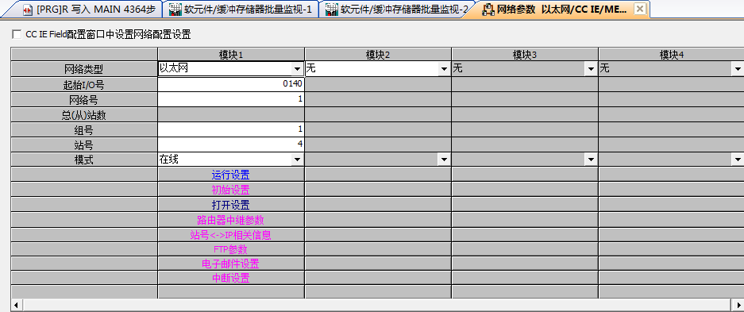Click the network parameter tab icon
744x312 pixels.
click(488, 9)
